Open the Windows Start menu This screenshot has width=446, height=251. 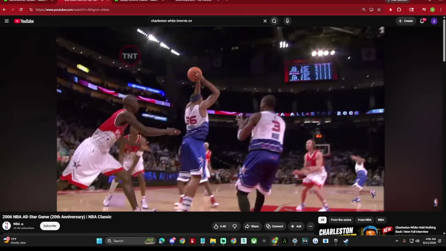point(99,241)
